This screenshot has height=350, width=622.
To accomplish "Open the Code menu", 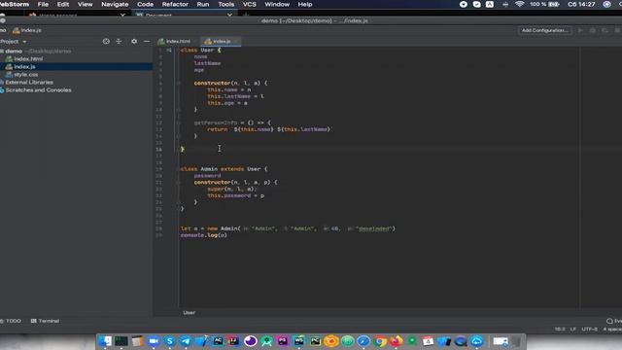I will point(145,4).
